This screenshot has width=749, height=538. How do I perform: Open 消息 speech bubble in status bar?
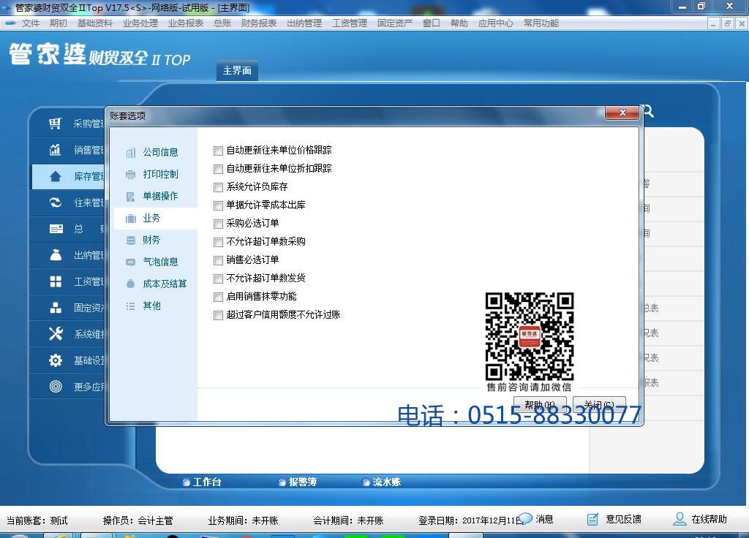click(536, 520)
